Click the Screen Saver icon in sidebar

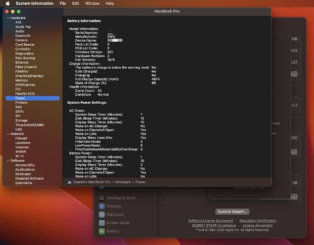tap(102, 223)
